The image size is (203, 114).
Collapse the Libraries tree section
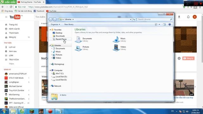tap(50, 45)
